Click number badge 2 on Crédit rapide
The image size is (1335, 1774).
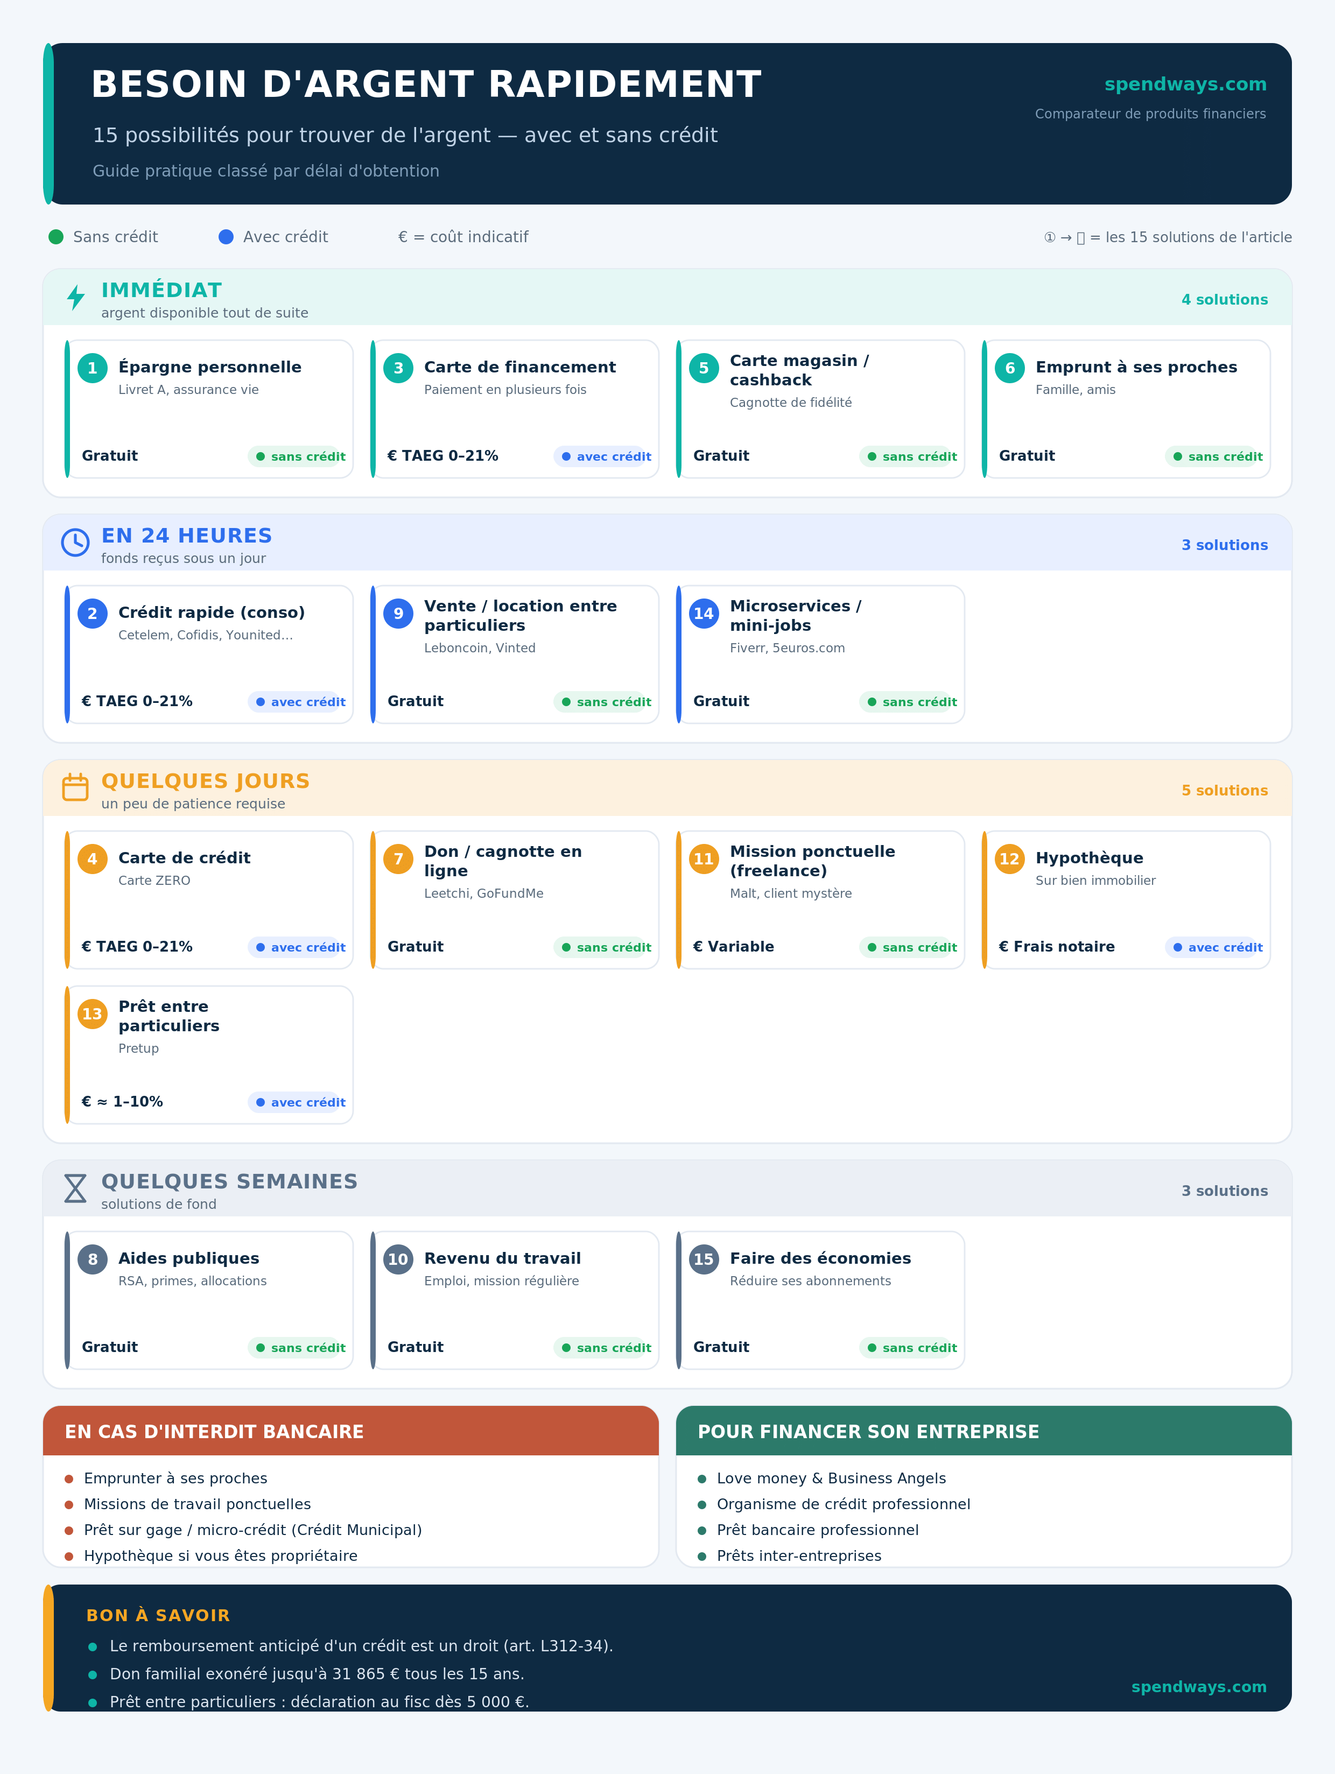pyautogui.click(x=92, y=614)
